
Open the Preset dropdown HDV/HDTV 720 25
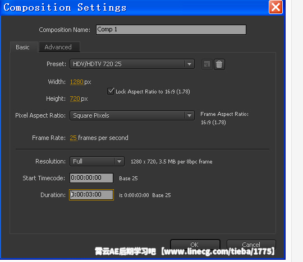(132, 64)
